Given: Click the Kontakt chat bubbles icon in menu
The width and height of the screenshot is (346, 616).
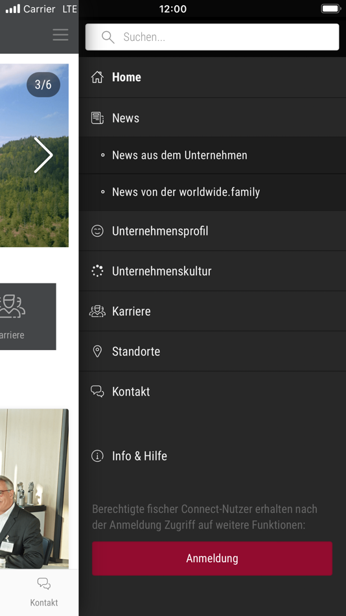Looking at the screenshot, I should click(x=97, y=391).
